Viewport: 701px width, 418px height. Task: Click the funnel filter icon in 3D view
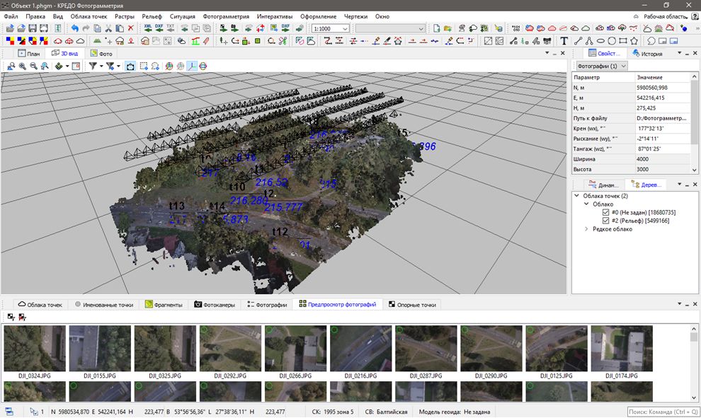pos(93,66)
